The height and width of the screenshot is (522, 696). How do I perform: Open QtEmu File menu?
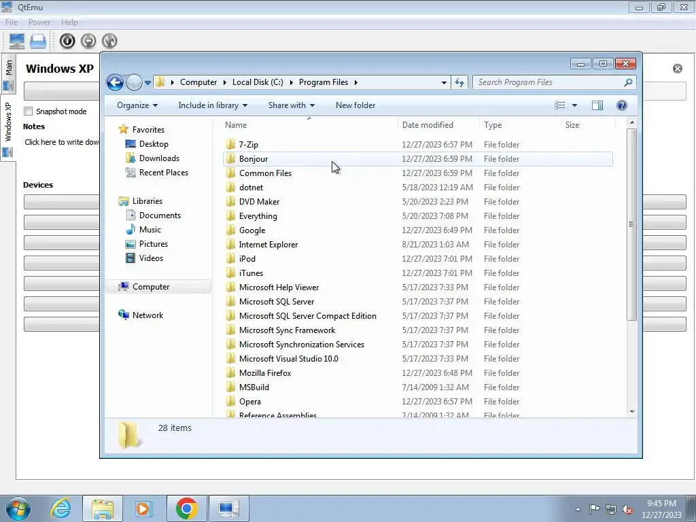(12, 22)
